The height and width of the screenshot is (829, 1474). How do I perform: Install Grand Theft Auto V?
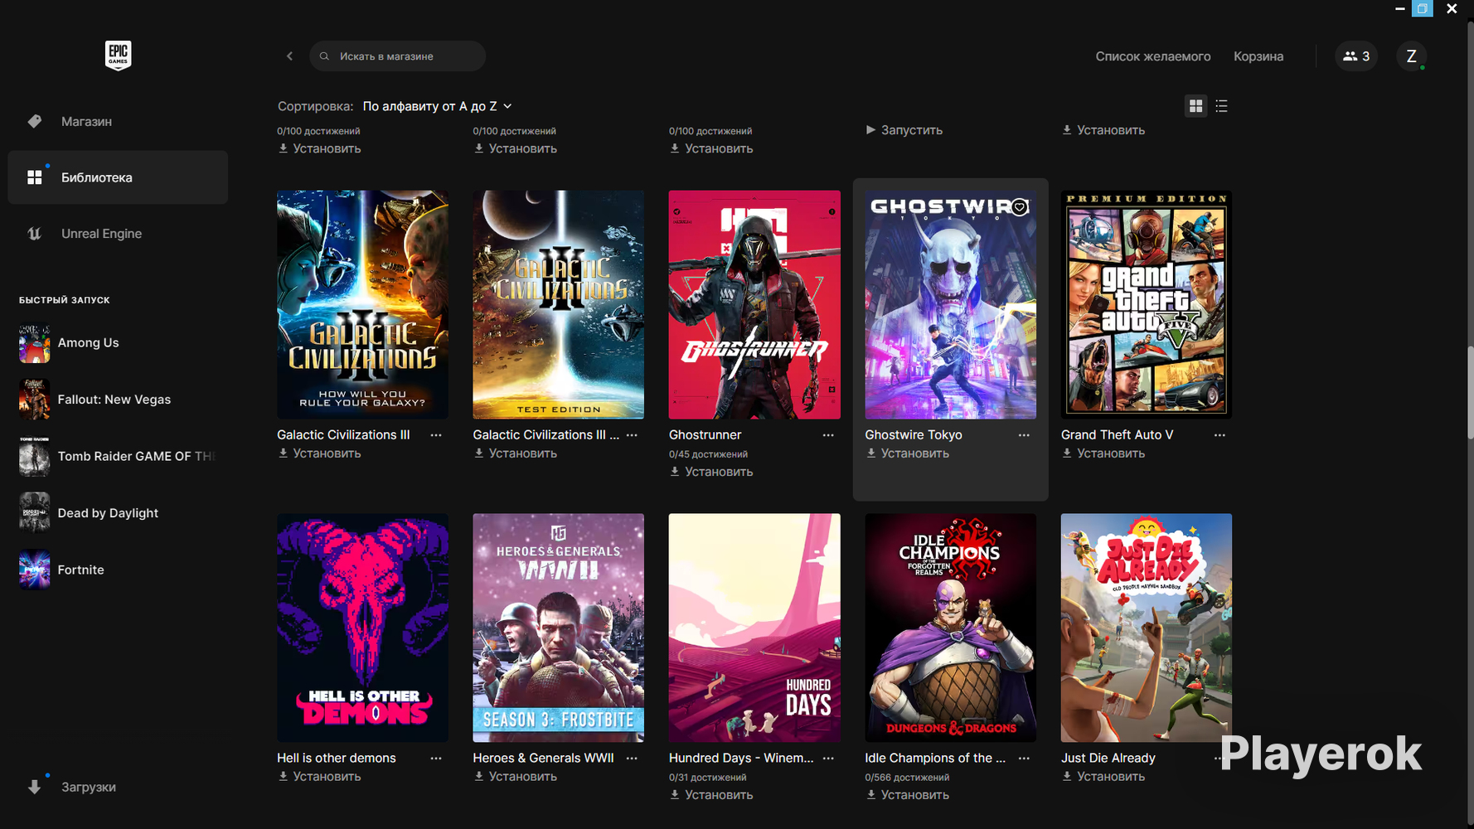[1103, 453]
